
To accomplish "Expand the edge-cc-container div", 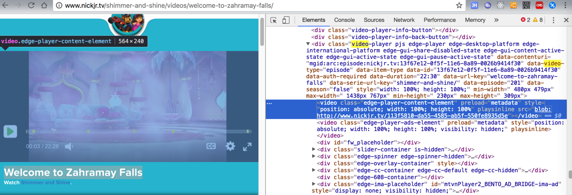I will 314,170.
